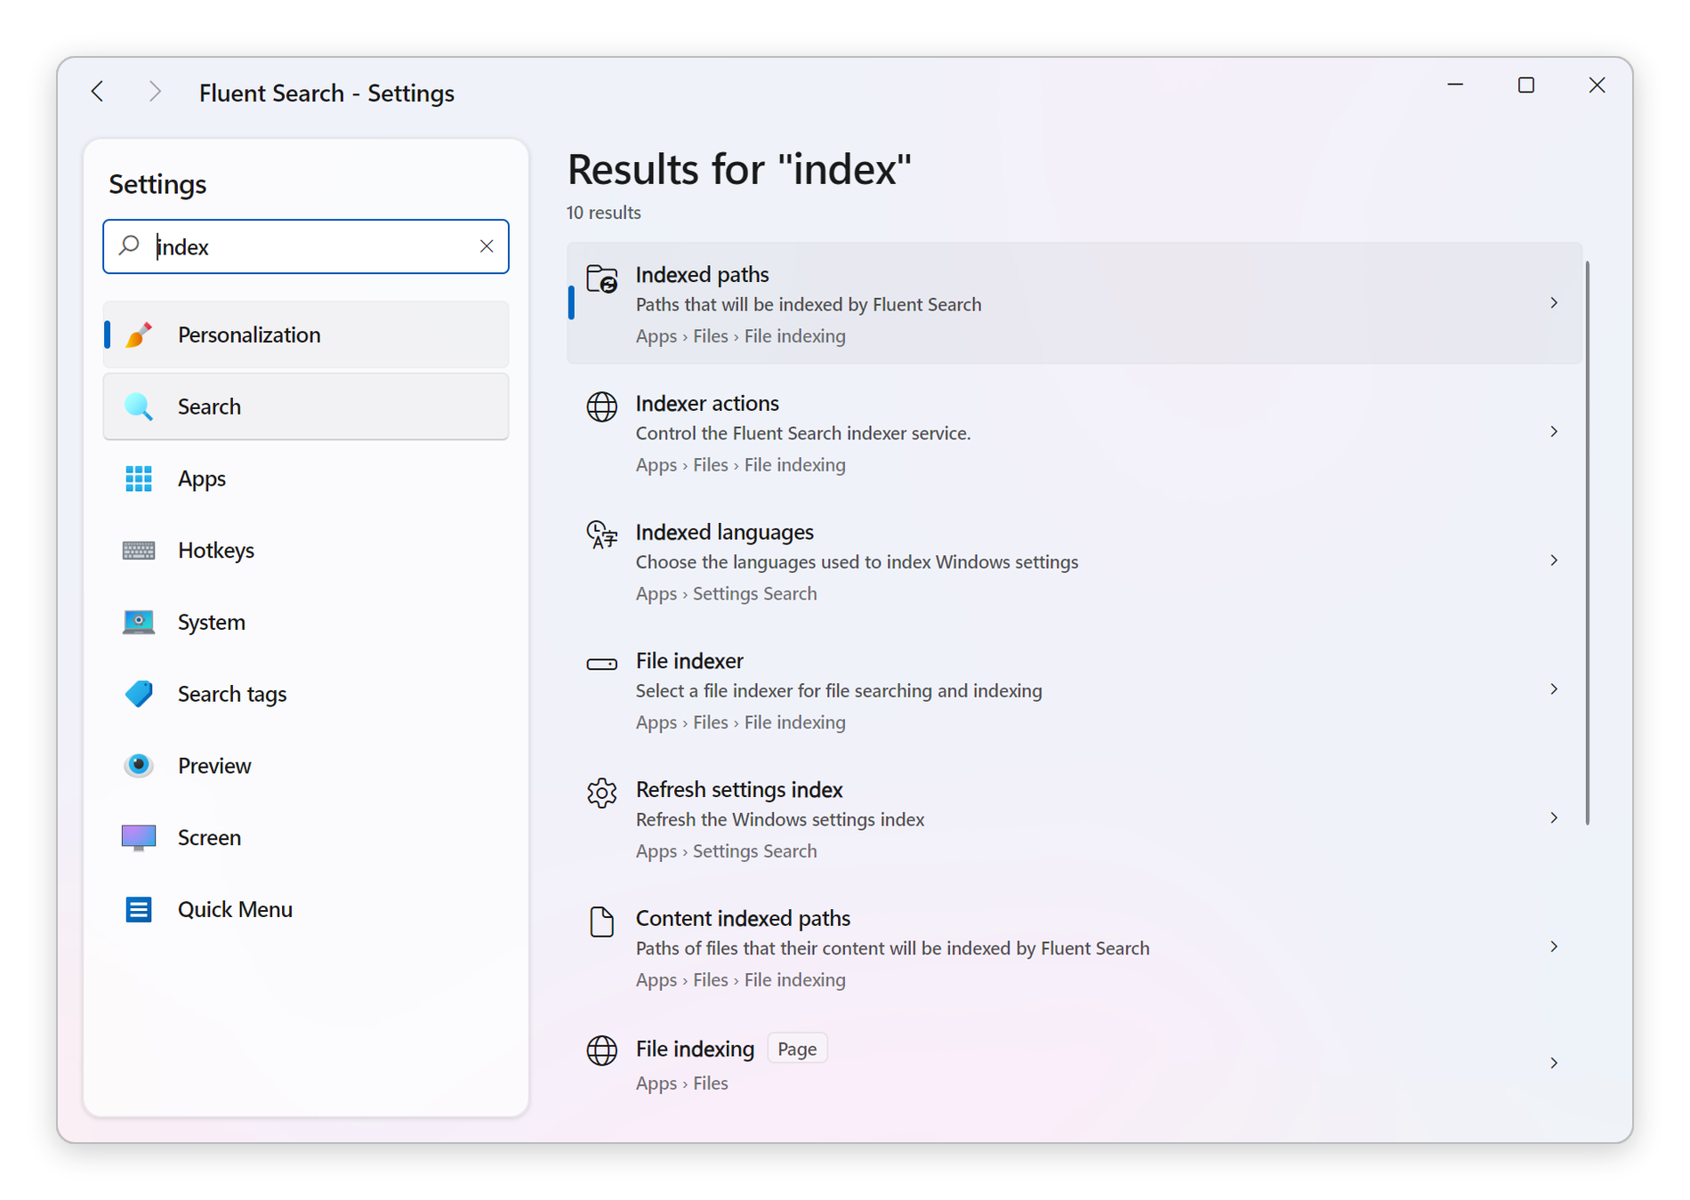Expand the File indexer result chevron
Image resolution: width=1690 pixels, height=1200 pixels.
pyautogui.click(x=1554, y=689)
